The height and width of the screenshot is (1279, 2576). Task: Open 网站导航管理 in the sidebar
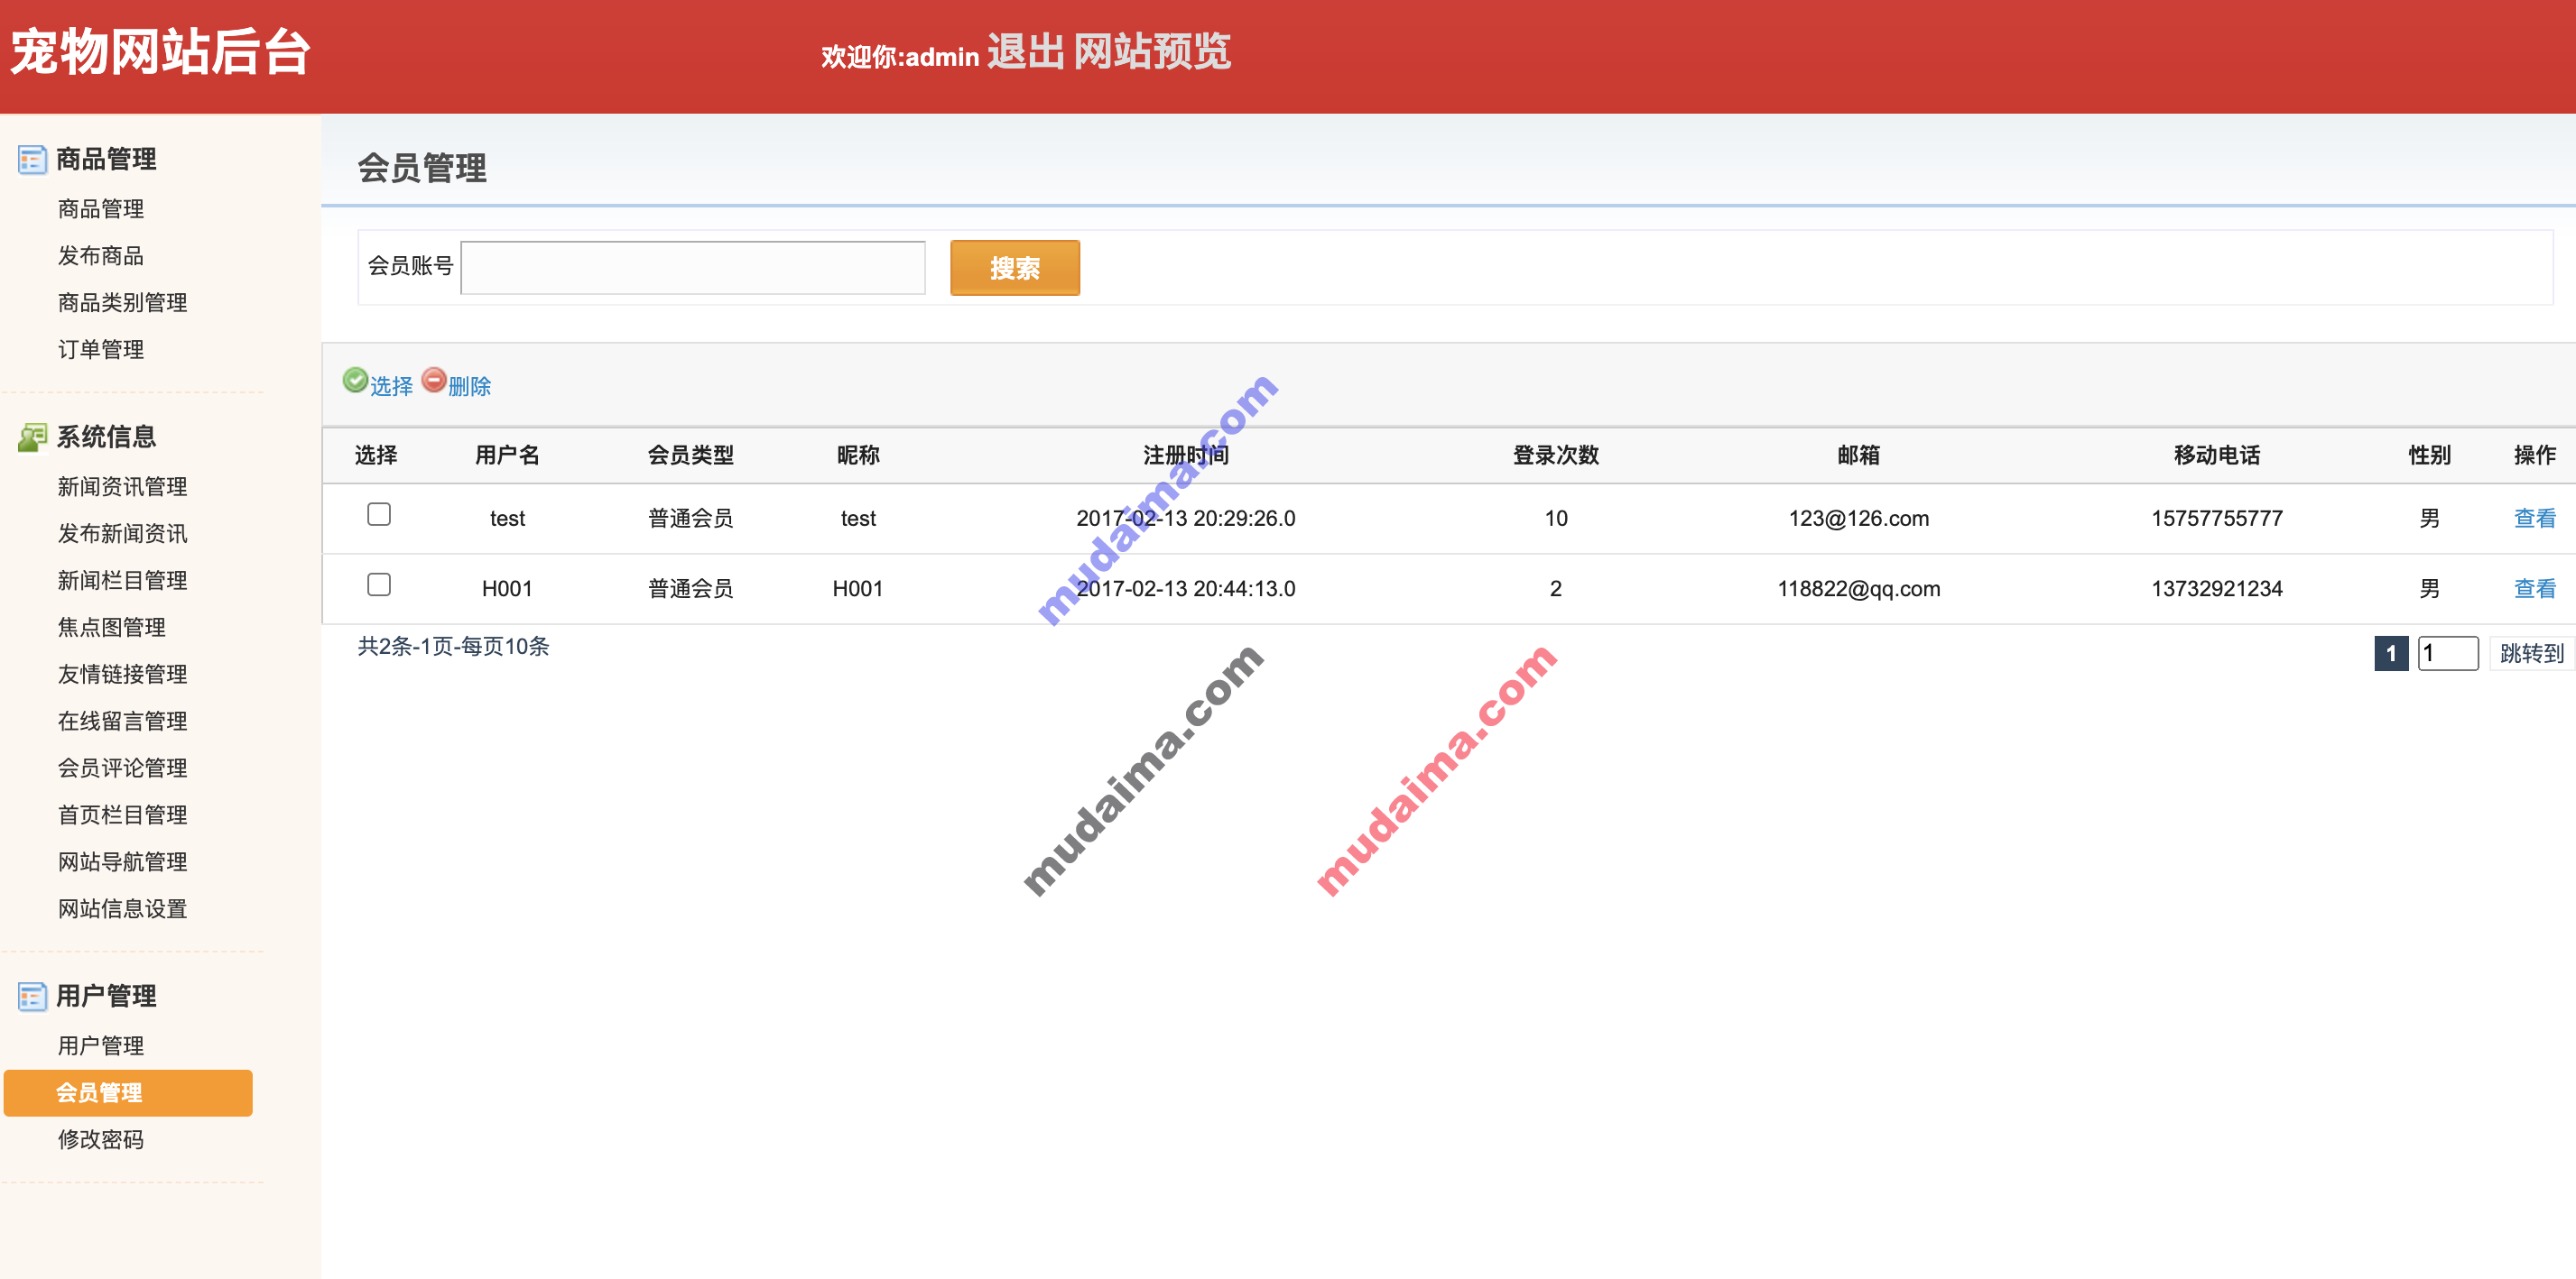(122, 862)
